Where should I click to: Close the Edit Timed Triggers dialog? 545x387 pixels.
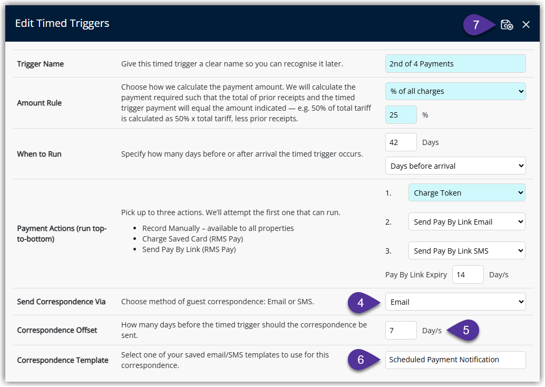(526, 25)
